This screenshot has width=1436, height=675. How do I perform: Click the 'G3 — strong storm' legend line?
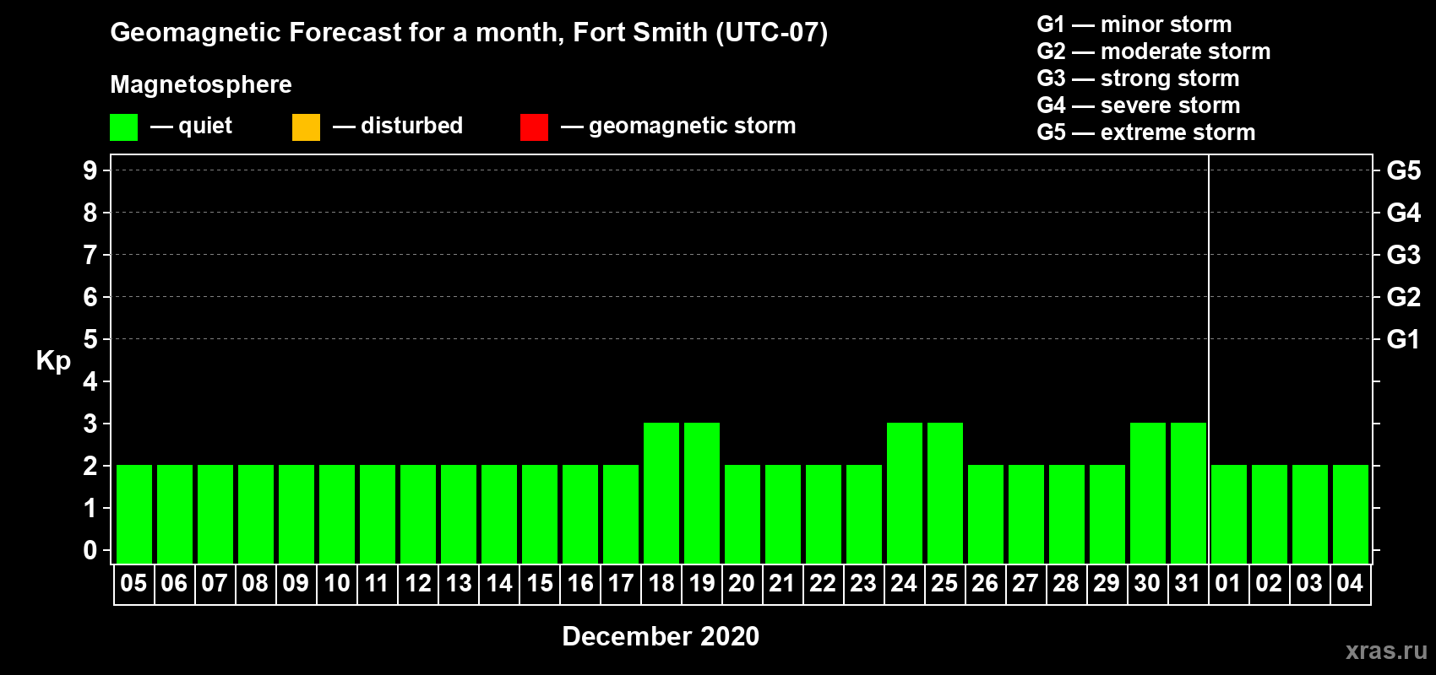point(1138,78)
